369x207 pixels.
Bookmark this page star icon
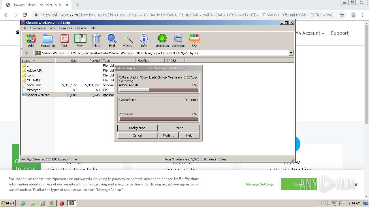342,15
